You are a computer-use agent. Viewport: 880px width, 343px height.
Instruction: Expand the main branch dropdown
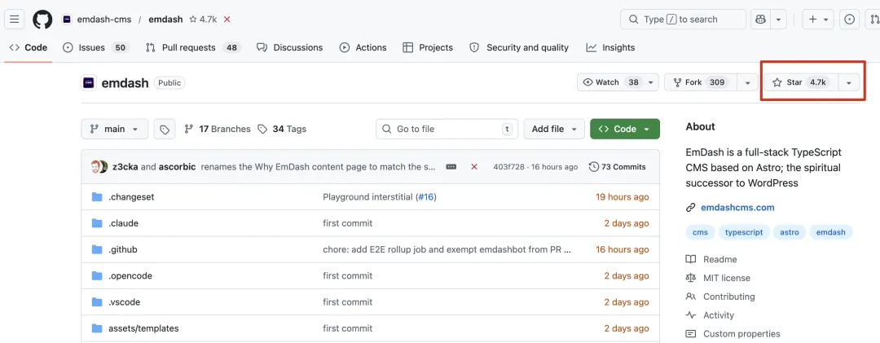(x=115, y=129)
